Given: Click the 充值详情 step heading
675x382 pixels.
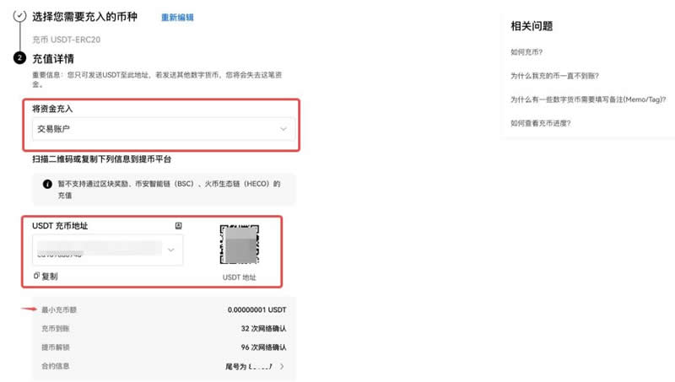Looking at the screenshot, I should 53,59.
